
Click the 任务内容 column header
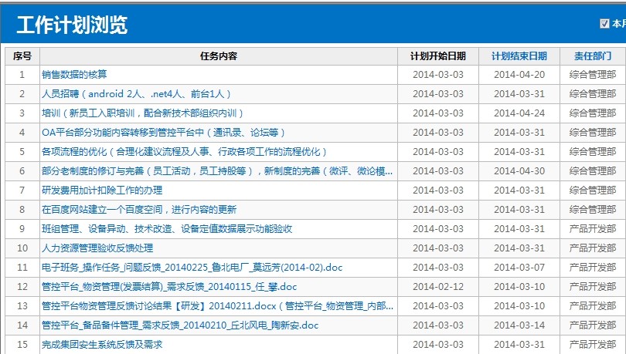tap(218, 56)
